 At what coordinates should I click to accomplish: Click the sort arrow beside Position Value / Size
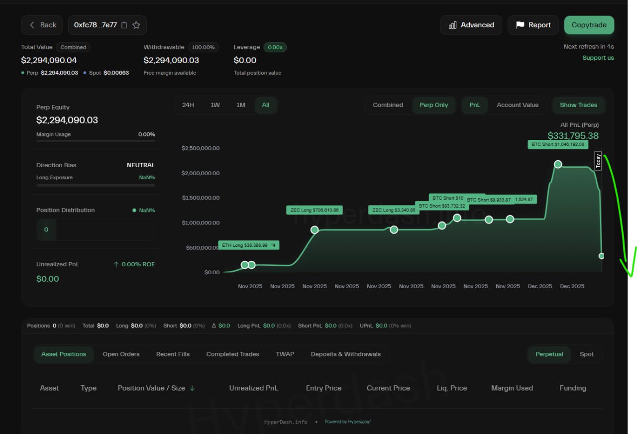192,388
